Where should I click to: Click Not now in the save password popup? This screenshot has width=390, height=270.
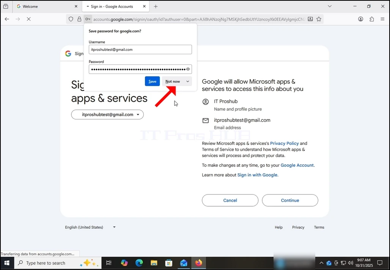tap(173, 81)
